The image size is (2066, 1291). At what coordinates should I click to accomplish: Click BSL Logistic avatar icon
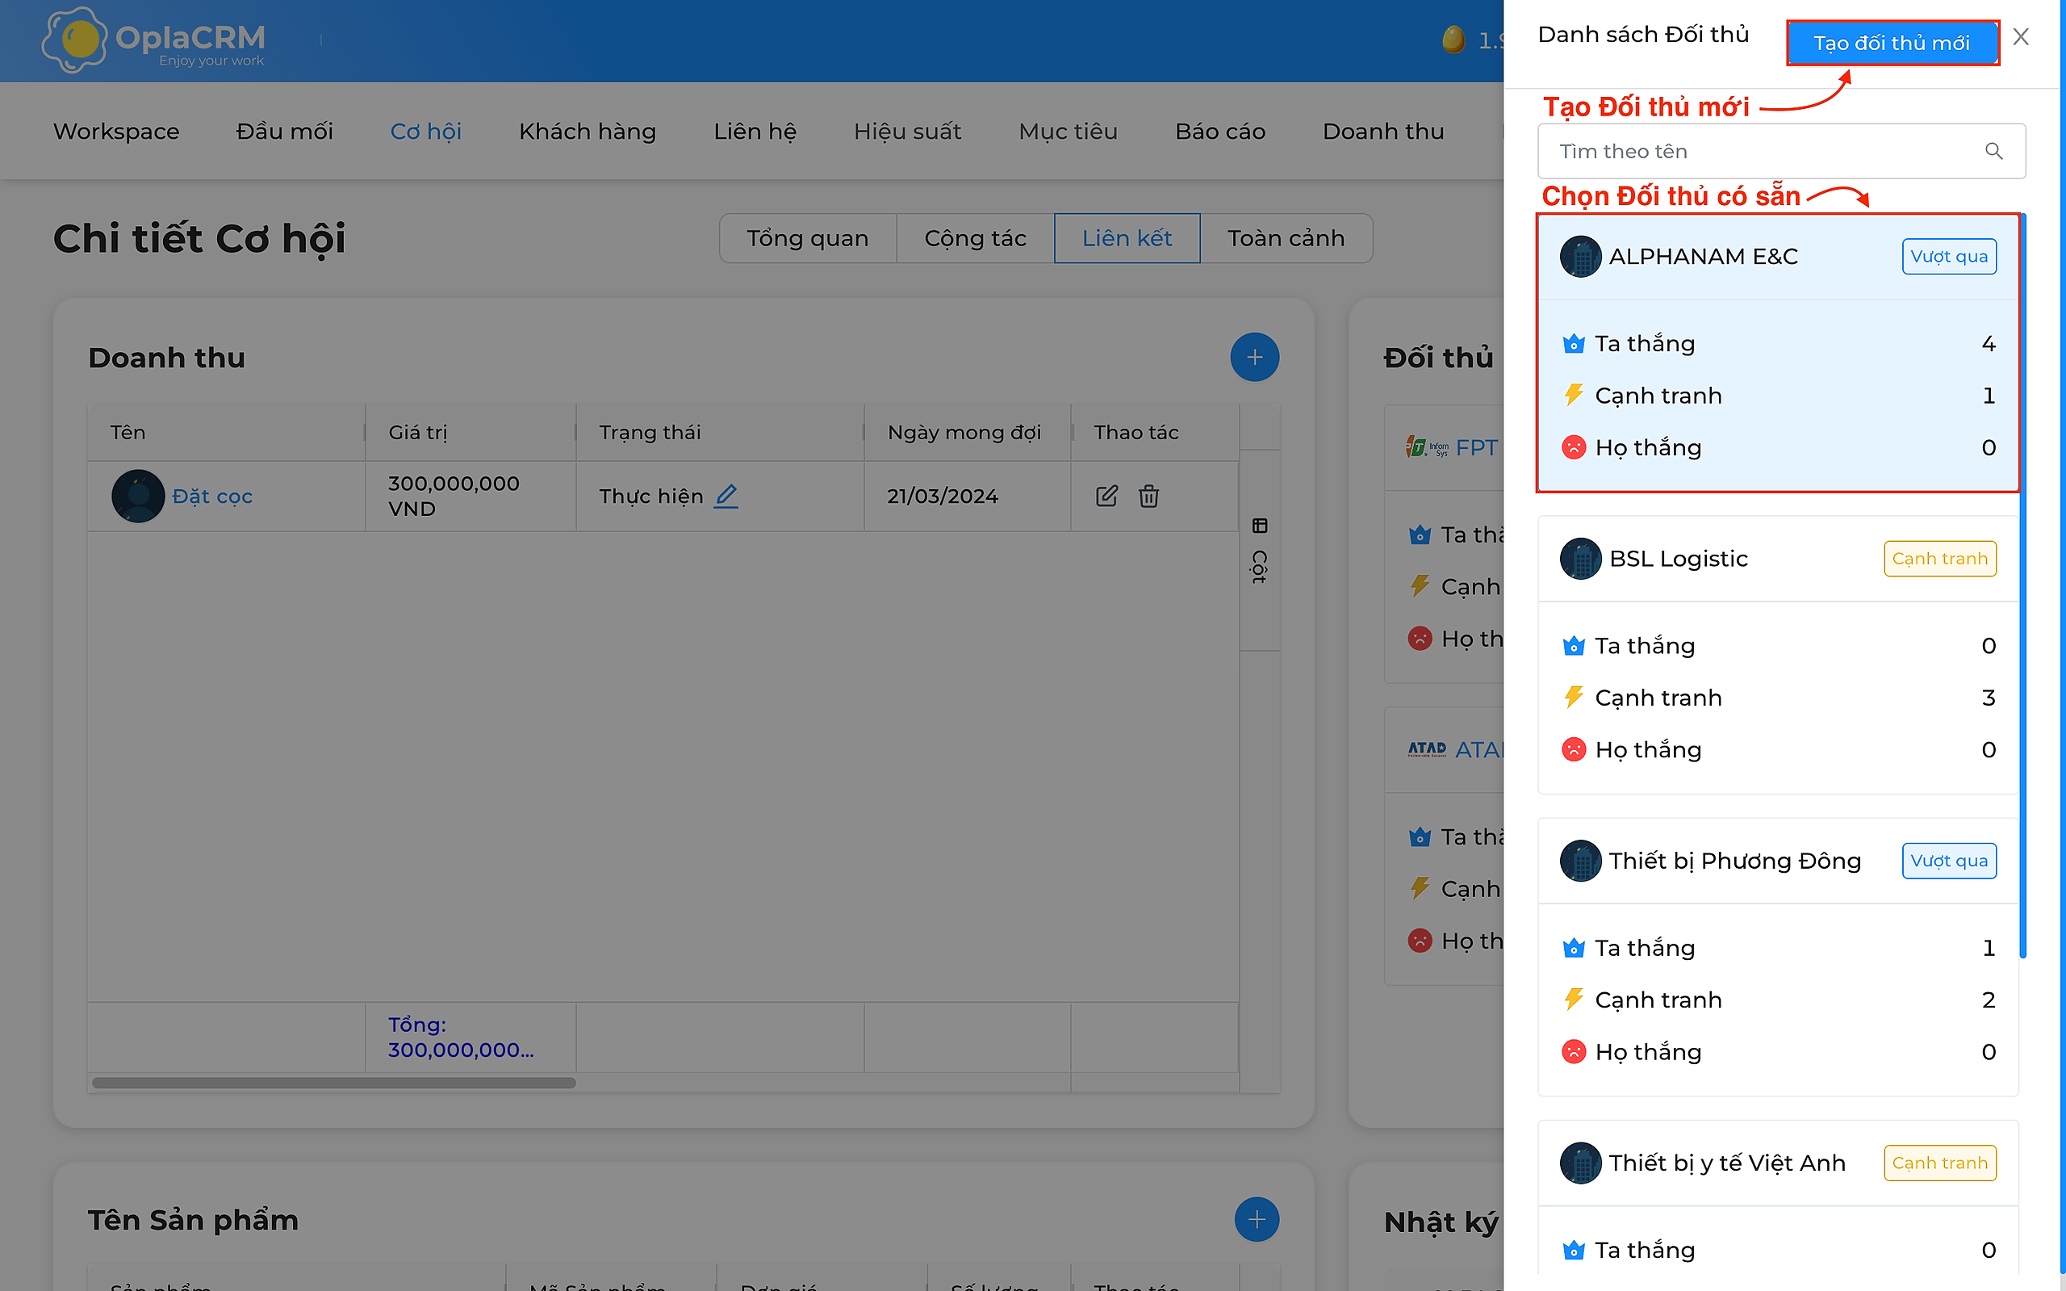(1579, 559)
